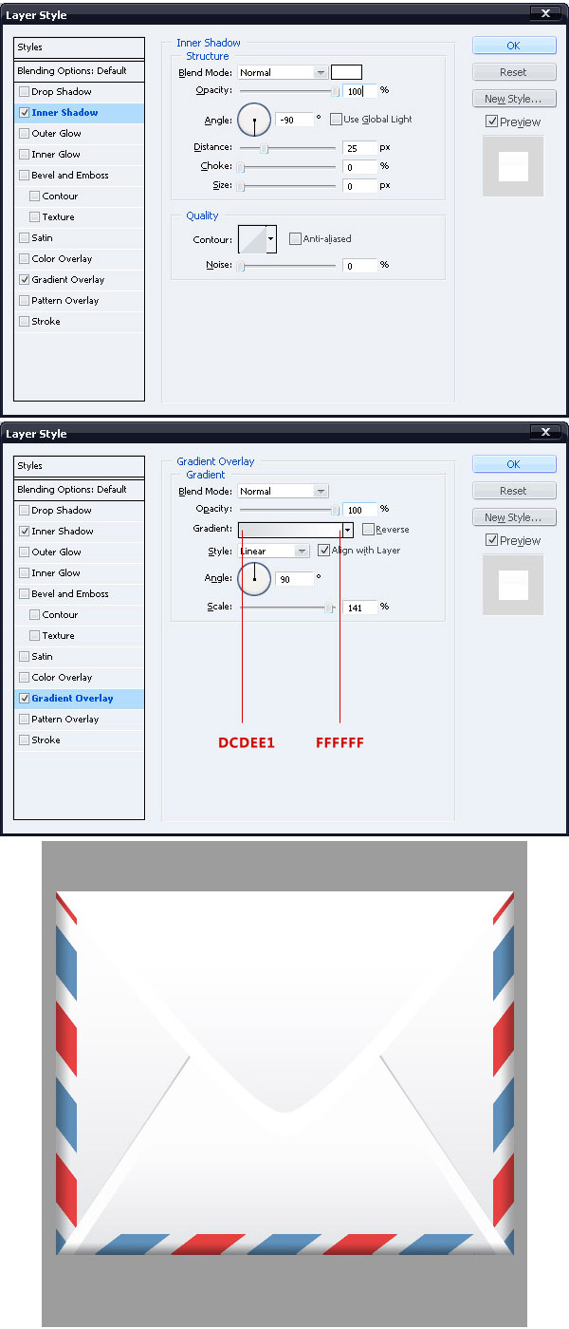The image size is (569, 1329).
Task: Expand the gradient picker dropdown arrow
Action: [x=348, y=530]
